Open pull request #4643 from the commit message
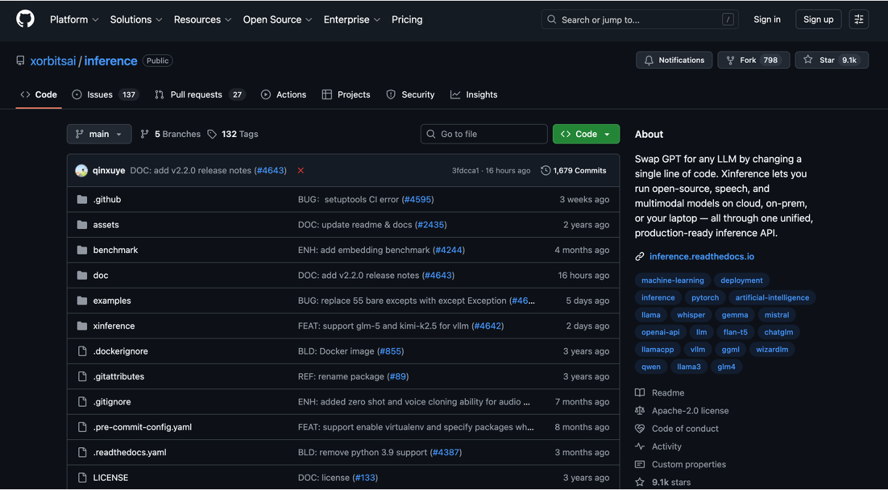Viewport: 888px width, 490px height. tap(270, 170)
